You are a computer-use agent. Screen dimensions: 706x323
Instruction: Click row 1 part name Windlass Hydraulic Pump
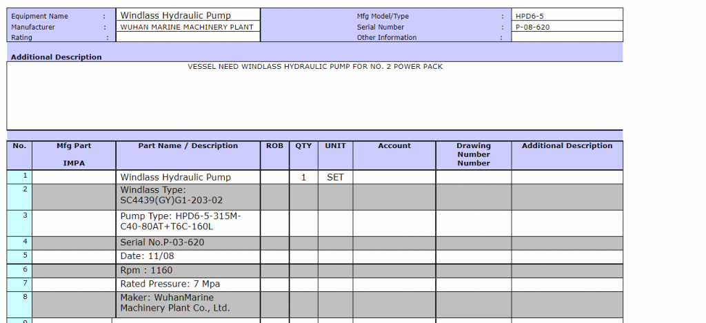pos(188,177)
